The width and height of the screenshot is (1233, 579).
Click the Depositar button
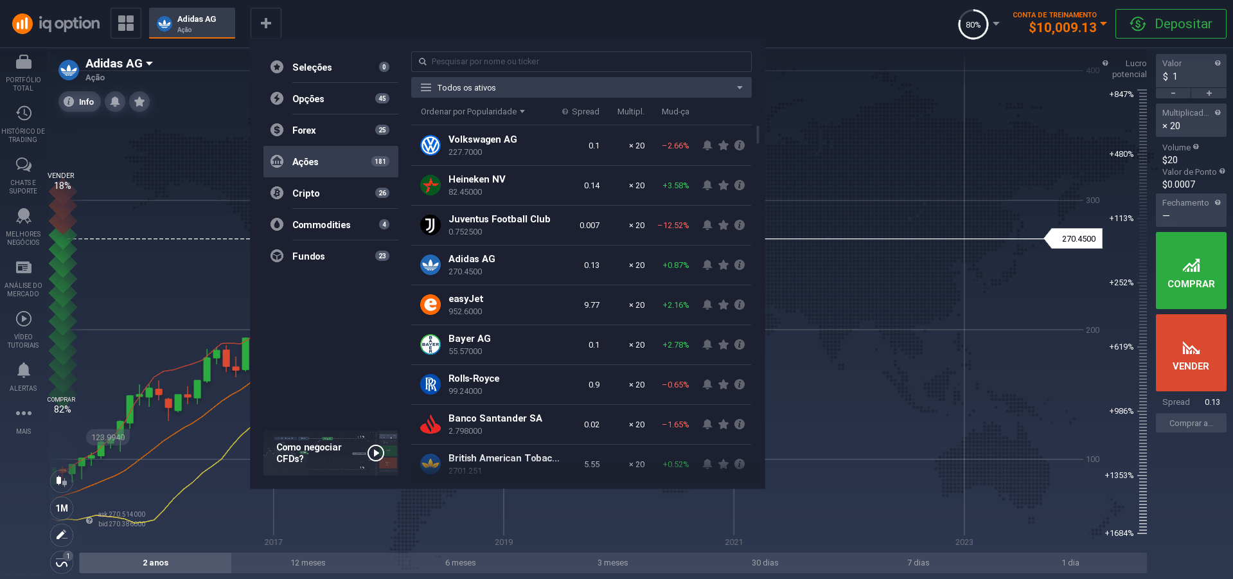[1171, 24]
